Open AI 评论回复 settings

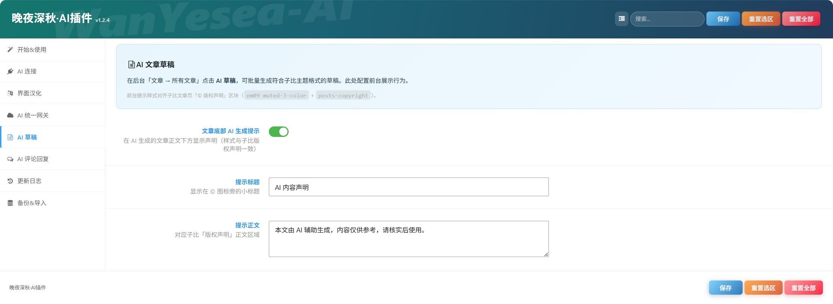[x=53, y=159]
